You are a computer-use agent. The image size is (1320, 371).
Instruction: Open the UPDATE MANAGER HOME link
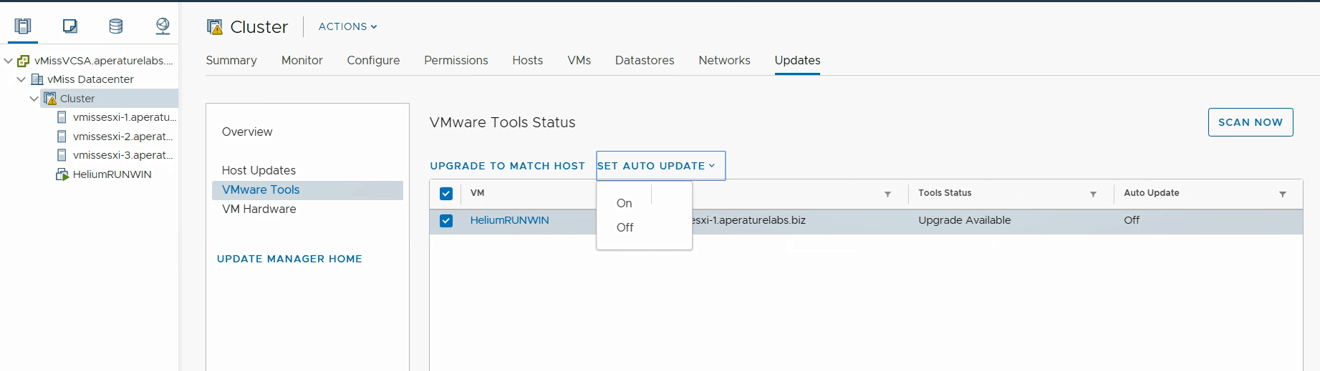tap(289, 259)
